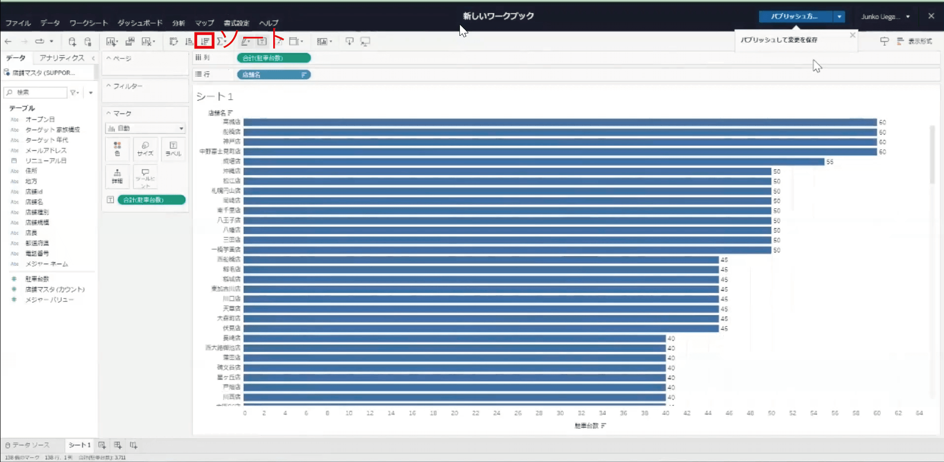The height and width of the screenshot is (462, 944).
Task: Open the Detail mark card
Action: pos(117,177)
